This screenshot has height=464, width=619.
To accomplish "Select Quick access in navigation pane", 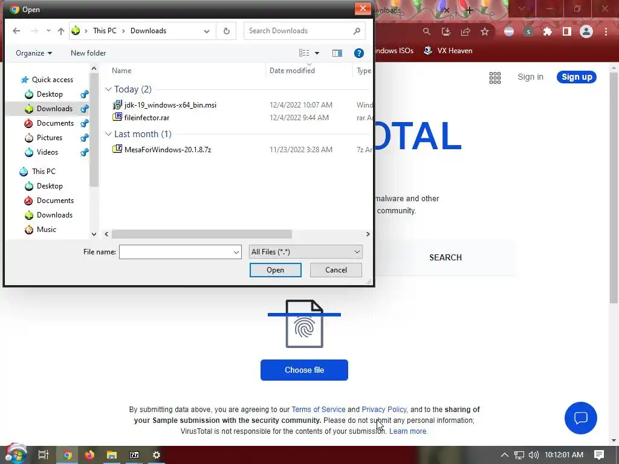I will click(x=47, y=80).
